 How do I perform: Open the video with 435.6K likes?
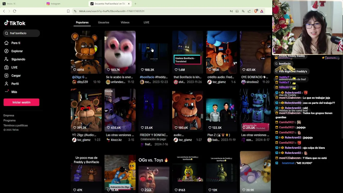(x=120, y=110)
